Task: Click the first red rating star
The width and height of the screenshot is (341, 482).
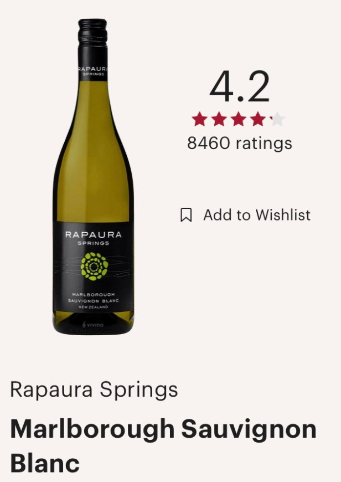Action: coord(199,119)
